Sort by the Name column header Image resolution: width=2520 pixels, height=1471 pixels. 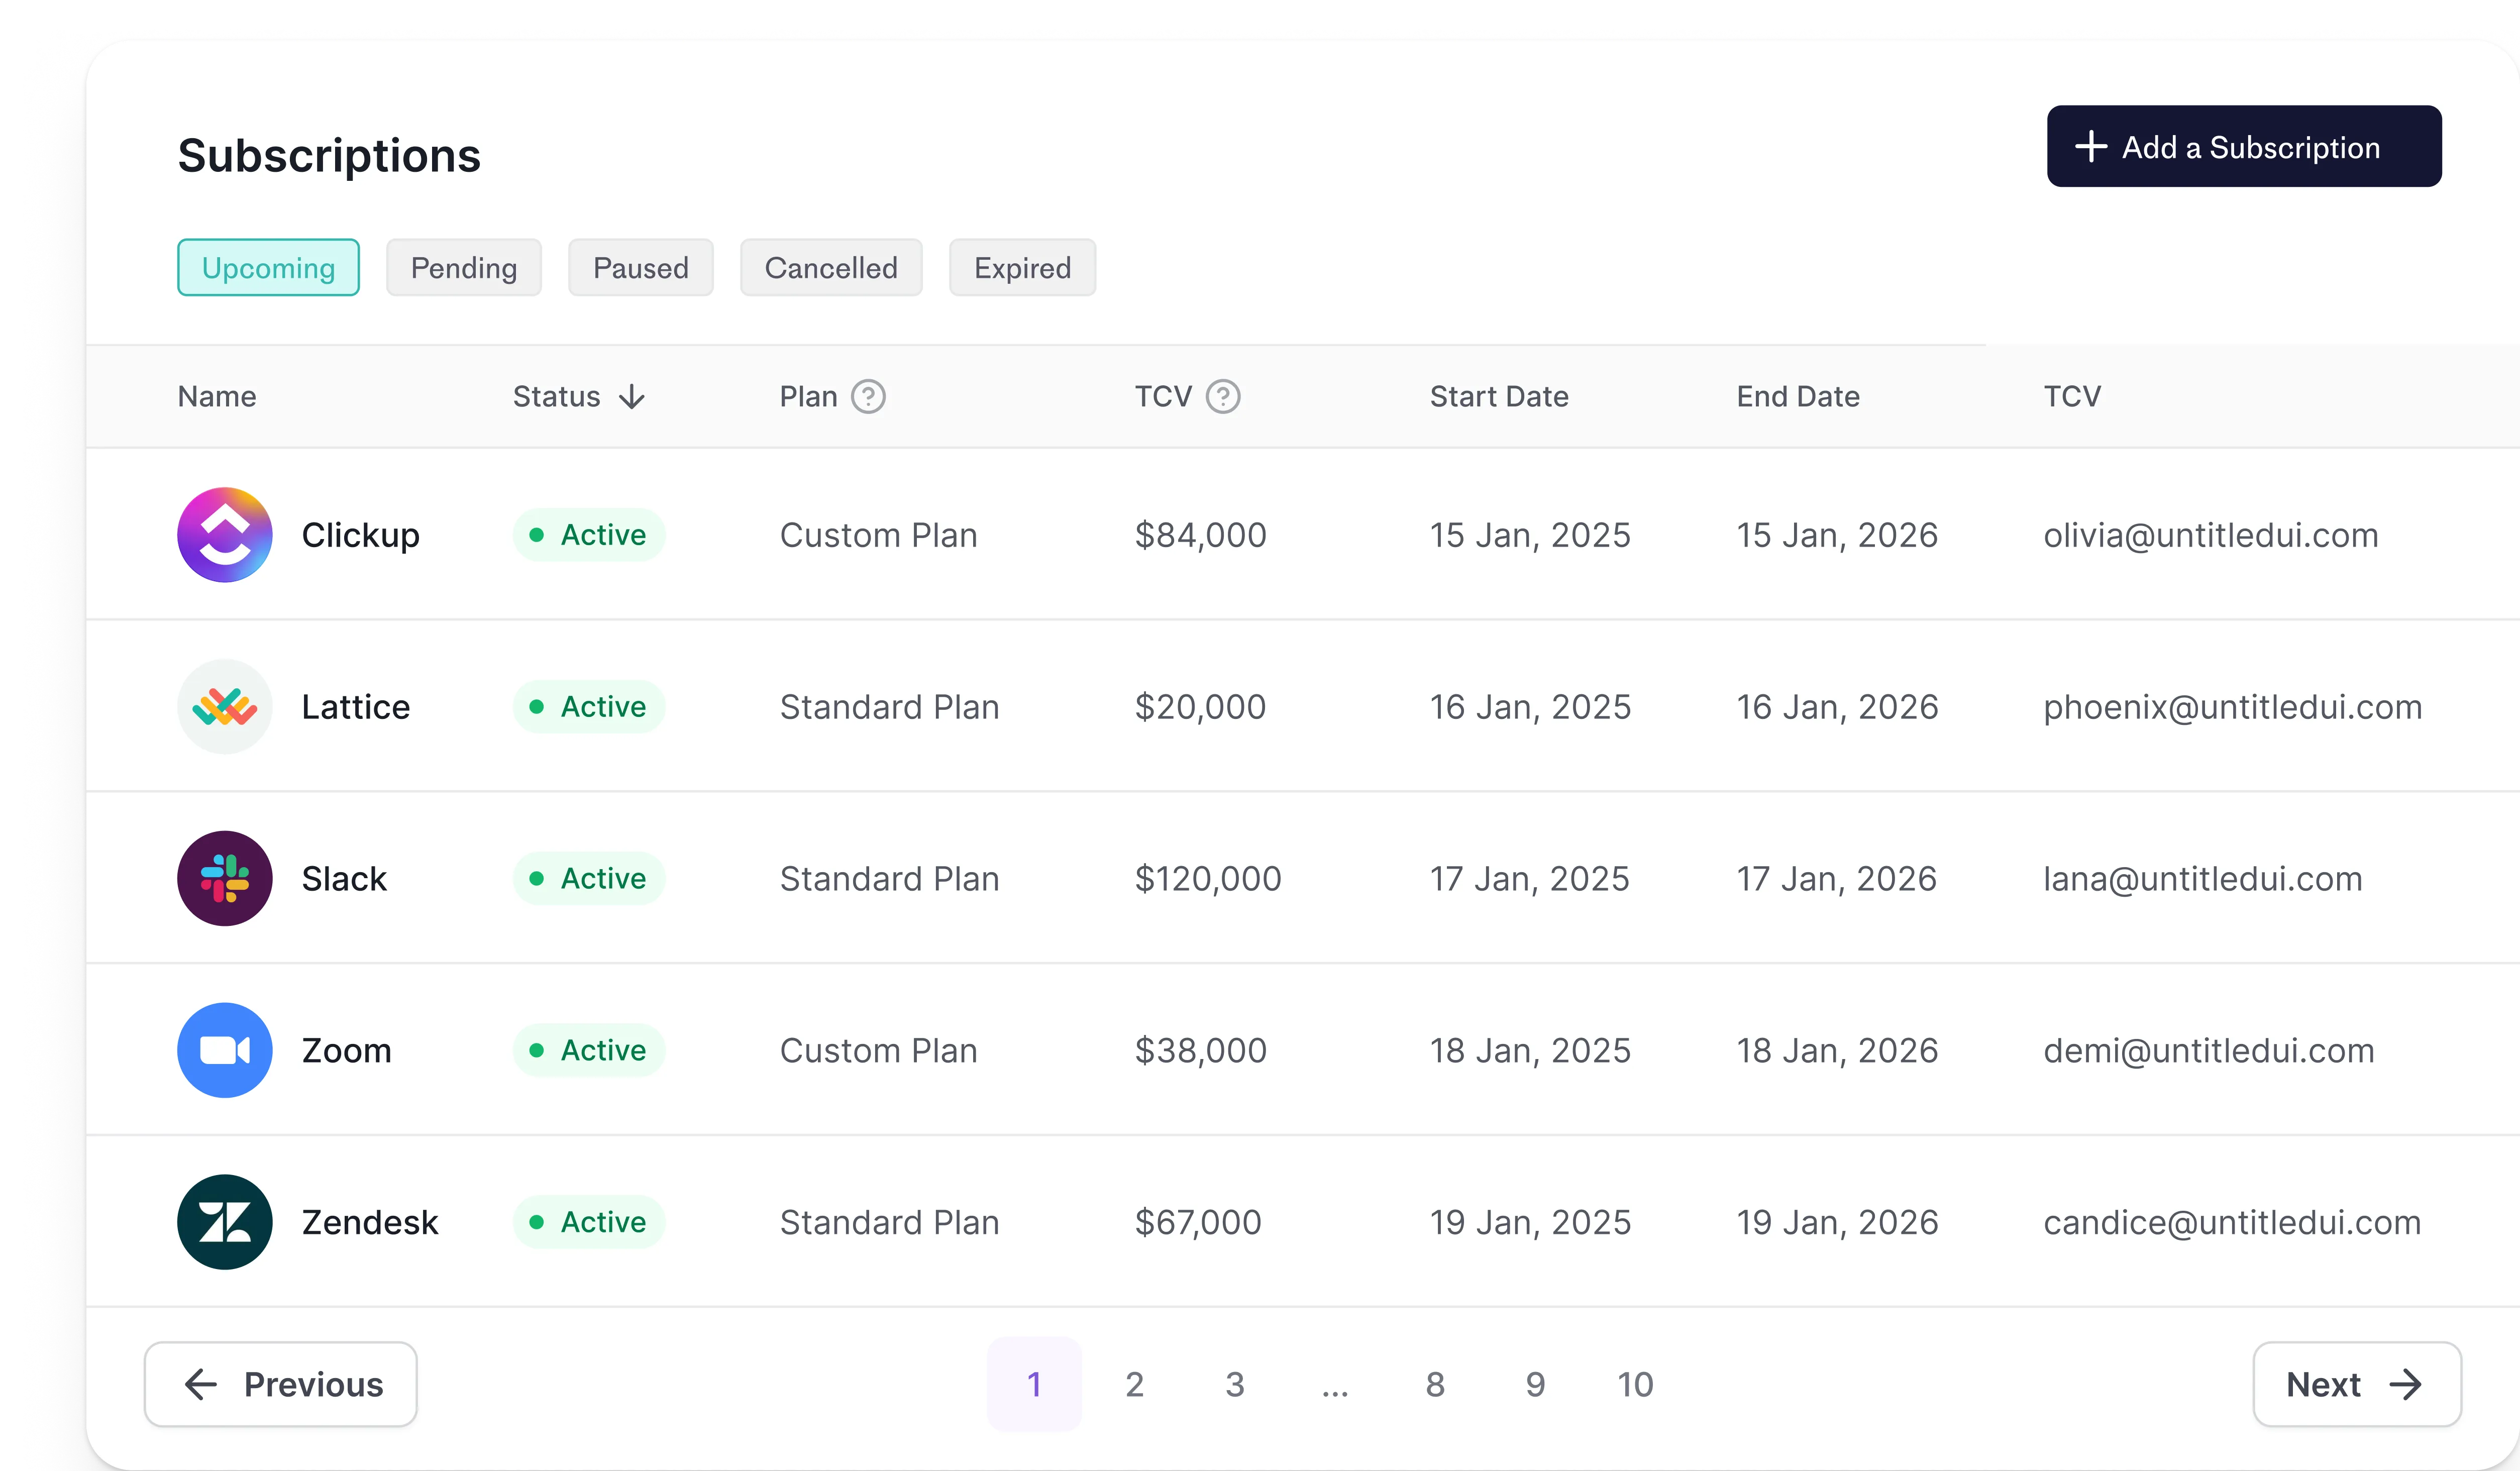(x=216, y=396)
